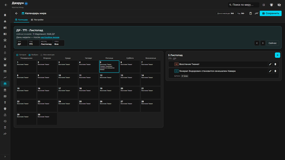Switch to the Календарь tab
The image size is (285, 160).
(22, 20)
